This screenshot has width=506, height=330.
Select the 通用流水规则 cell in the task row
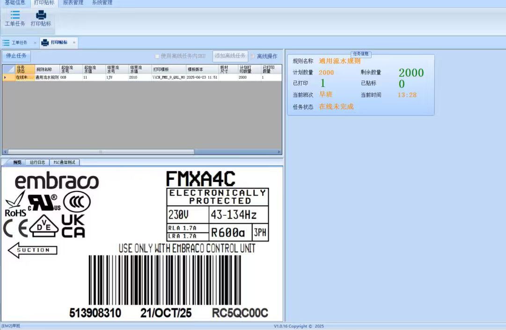[x=47, y=77]
